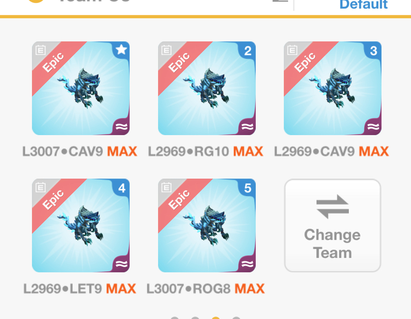The height and width of the screenshot is (319, 411).
Task: Tap wind element icon on LET9 card
Action: (121, 264)
